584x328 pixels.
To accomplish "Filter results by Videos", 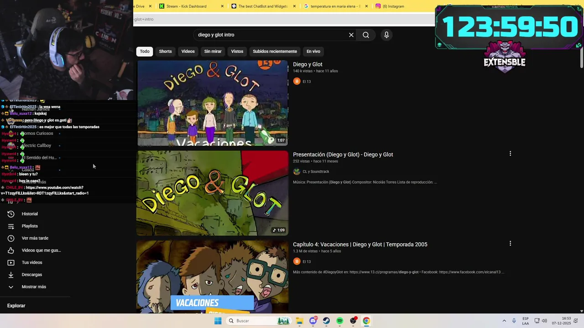I will point(188,51).
